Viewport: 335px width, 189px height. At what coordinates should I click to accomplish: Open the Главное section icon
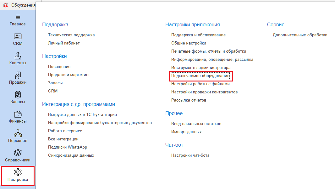click(x=18, y=17)
